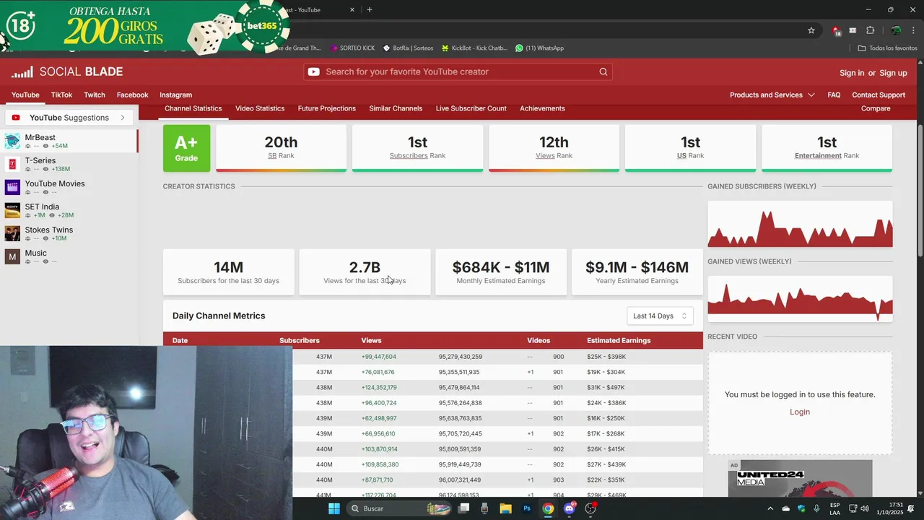Open Todos los favoritos bookmarks folder
The height and width of the screenshot is (520, 924).
click(x=887, y=48)
